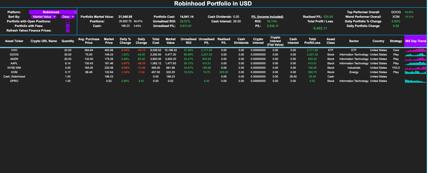428x173 pixels.
Task: Toggle Portfolio with Fees checkbox
Action: 68,26
